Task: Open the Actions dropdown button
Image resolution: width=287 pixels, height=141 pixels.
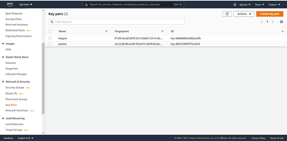Action: point(244,14)
